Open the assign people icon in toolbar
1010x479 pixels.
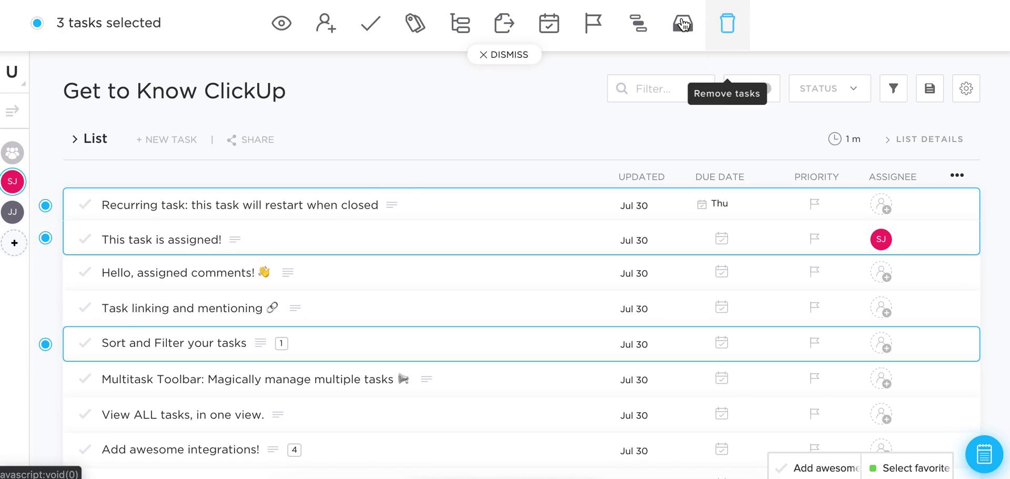click(x=326, y=23)
